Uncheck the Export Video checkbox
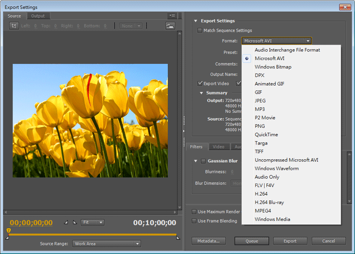Viewport: 355px width, 254px height. tap(200, 84)
